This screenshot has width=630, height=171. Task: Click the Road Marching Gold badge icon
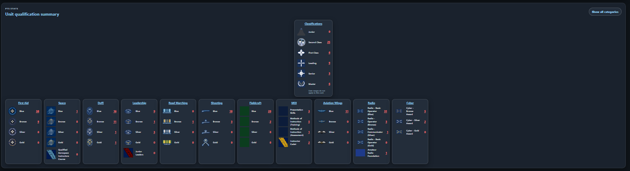tap(167, 142)
